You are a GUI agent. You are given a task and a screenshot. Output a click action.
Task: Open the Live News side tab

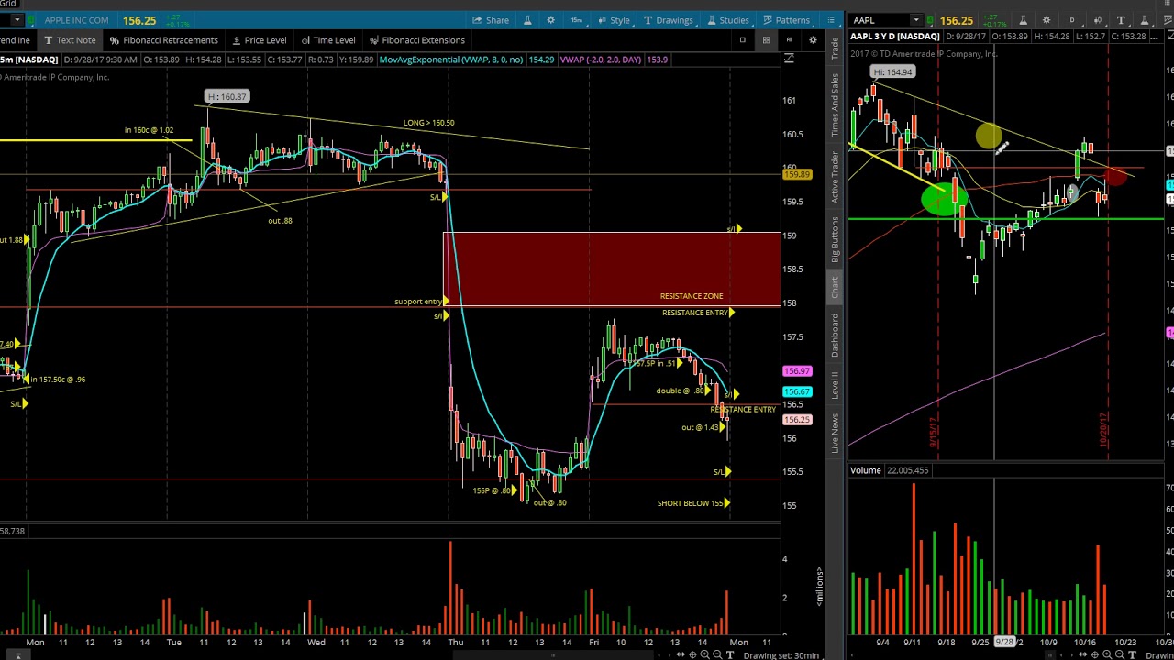click(x=835, y=433)
